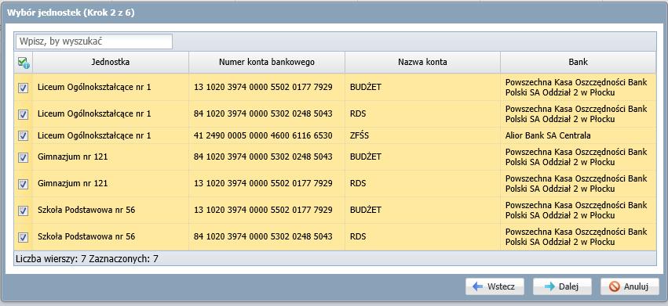Image resolution: width=668 pixels, height=306 pixels.
Task: Select Jednostka cell in the Liceum RDS row
Action: [111, 114]
